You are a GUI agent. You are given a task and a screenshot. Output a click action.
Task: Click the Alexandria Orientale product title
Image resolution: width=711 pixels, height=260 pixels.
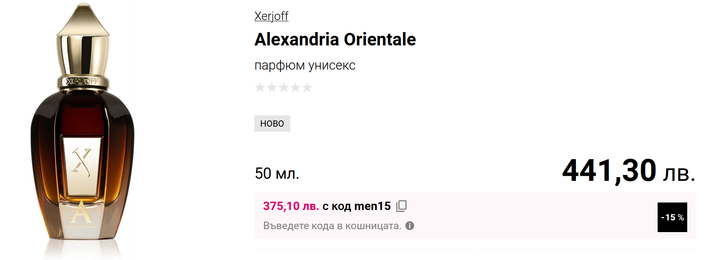coord(335,40)
